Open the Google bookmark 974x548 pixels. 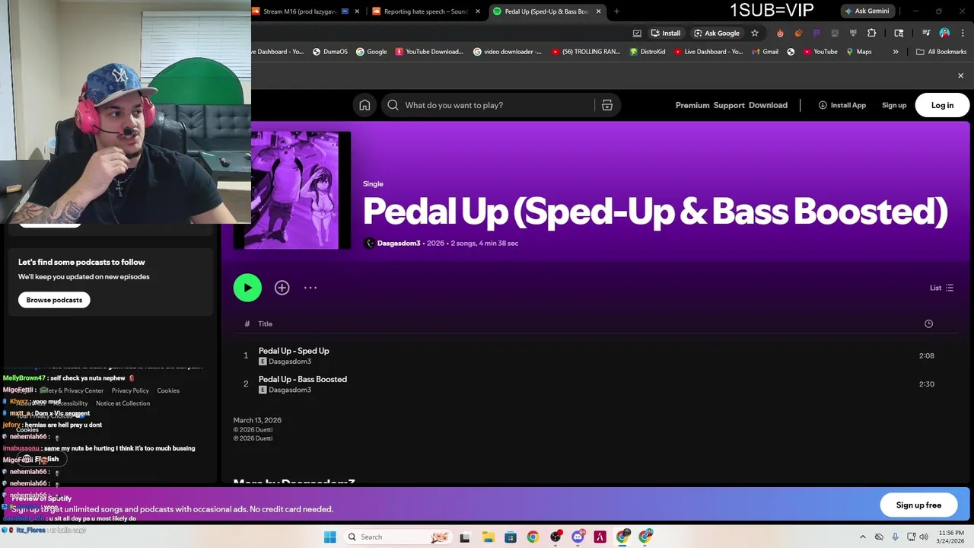pyautogui.click(x=371, y=52)
